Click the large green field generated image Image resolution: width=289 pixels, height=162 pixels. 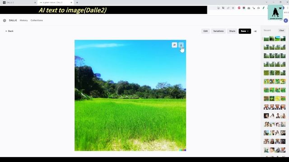[x=130, y=95]
